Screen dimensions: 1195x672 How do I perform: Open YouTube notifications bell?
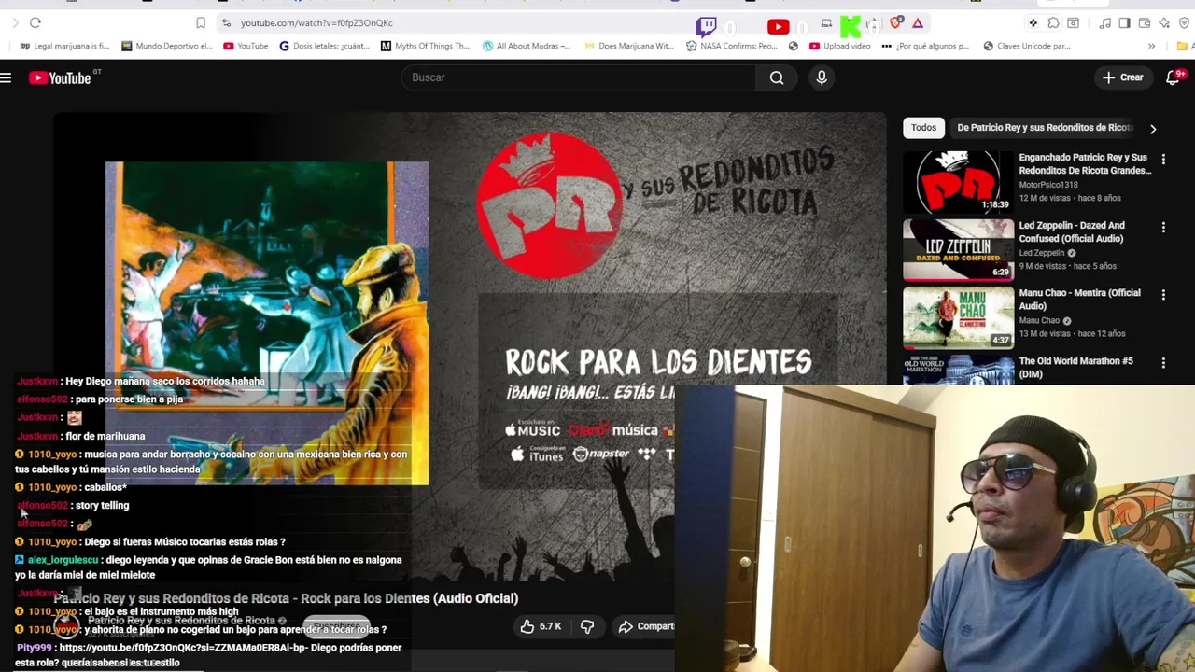[1174, 77]
